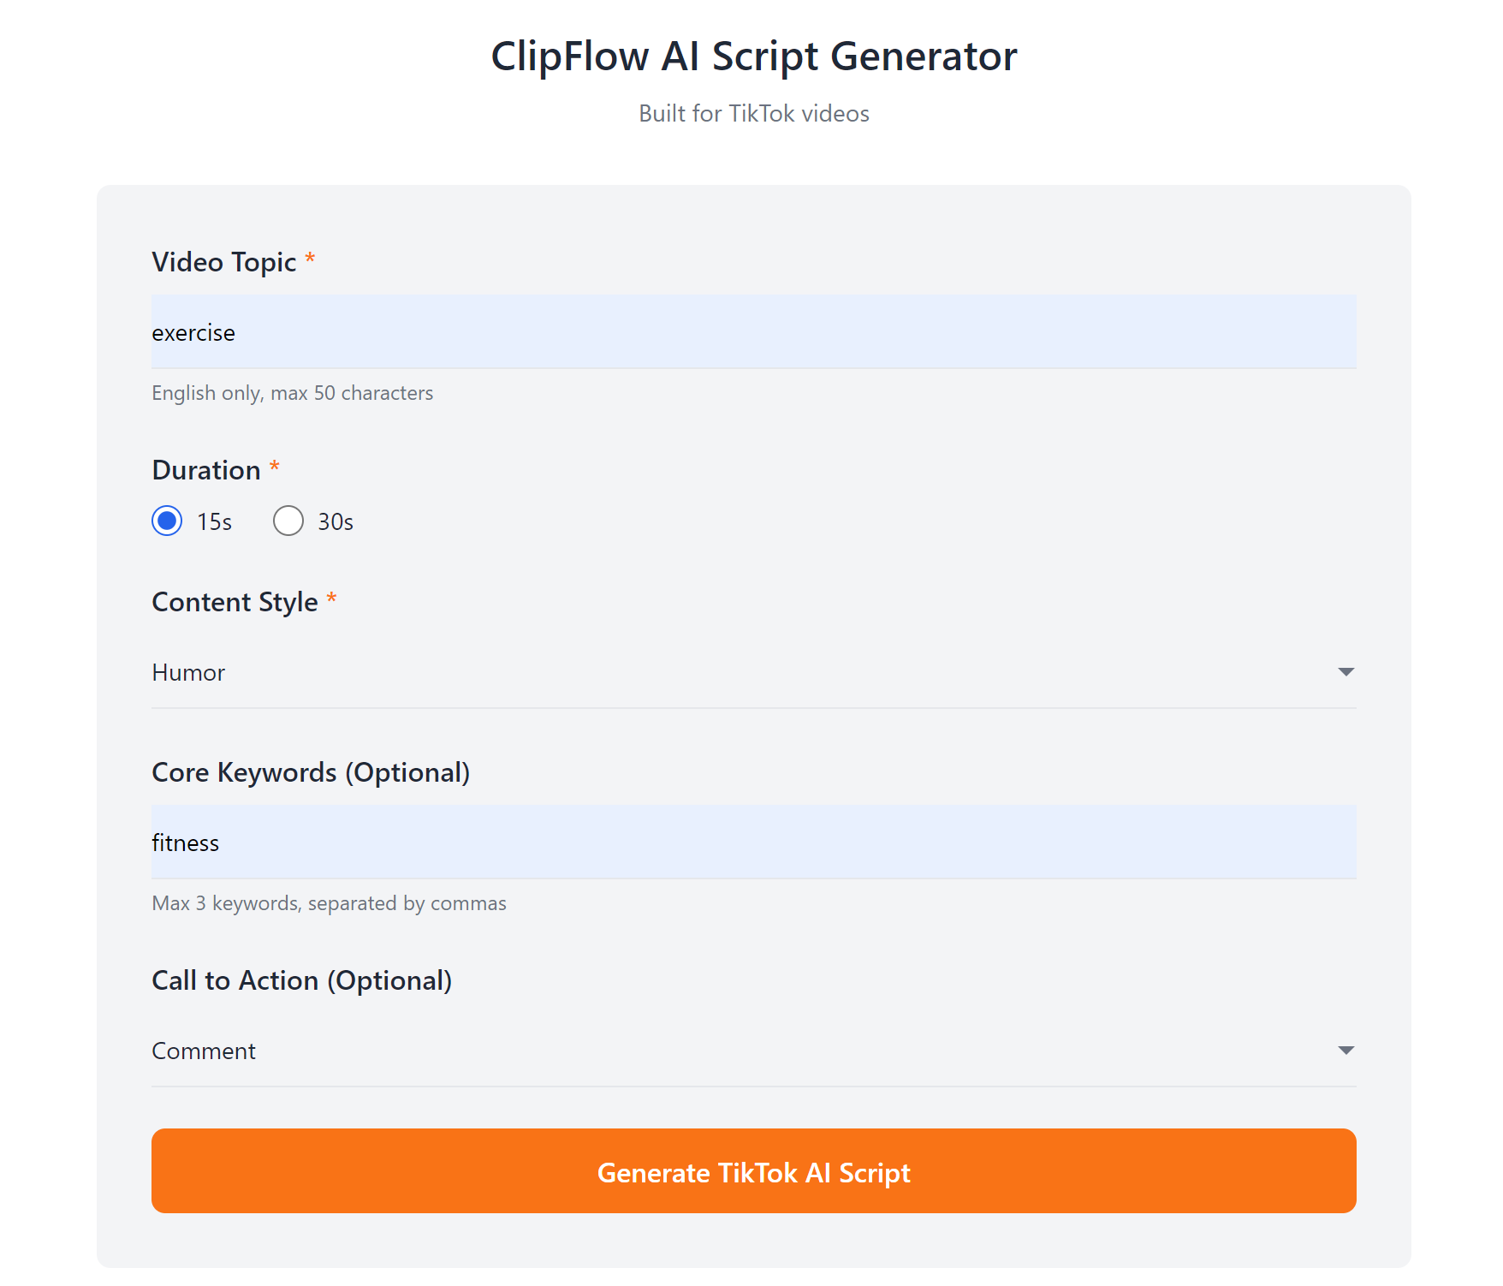Click the Core Keywords field containing 'fitness'
The height and width of the screenshot is (1286, 1503).
(753, 842)
